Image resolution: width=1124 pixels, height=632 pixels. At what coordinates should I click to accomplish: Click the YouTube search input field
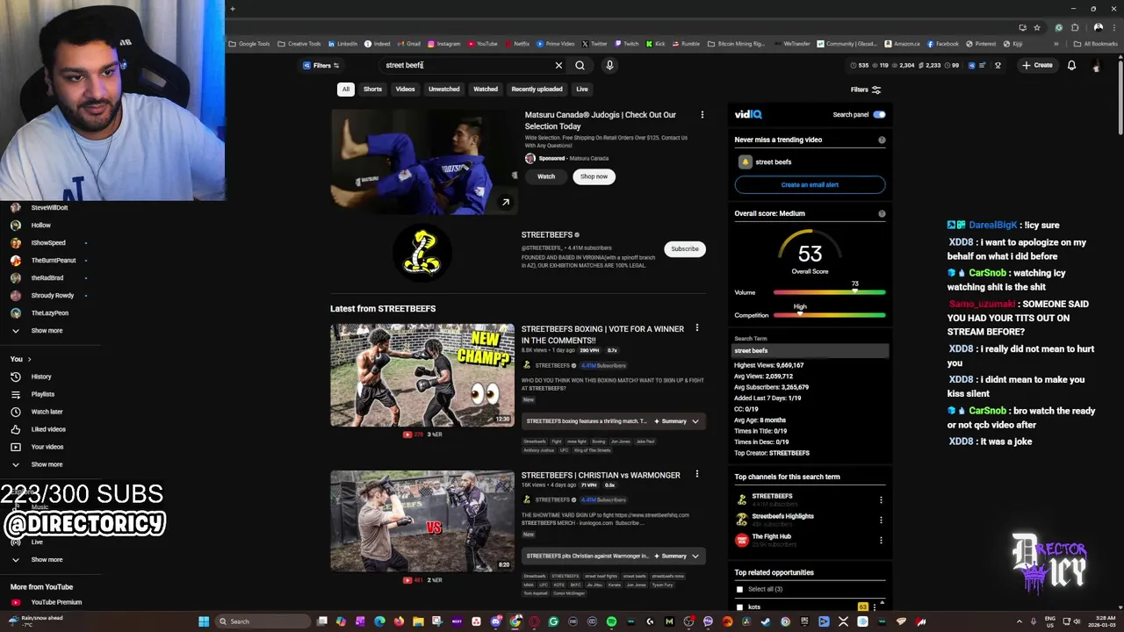[465, 65]
